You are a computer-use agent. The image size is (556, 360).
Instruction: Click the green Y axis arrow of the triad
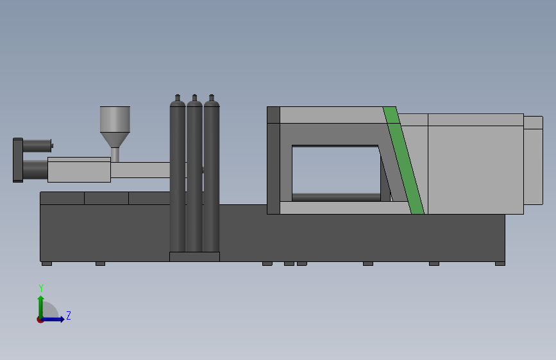click(x=41, y=306)
